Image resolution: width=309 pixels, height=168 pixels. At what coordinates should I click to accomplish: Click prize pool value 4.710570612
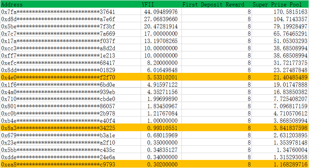click(x=291, y=114)
